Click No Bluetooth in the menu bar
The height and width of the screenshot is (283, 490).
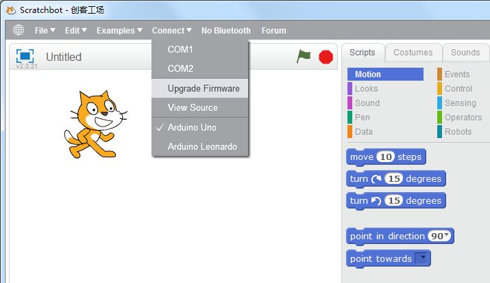[x=226, y=31]
